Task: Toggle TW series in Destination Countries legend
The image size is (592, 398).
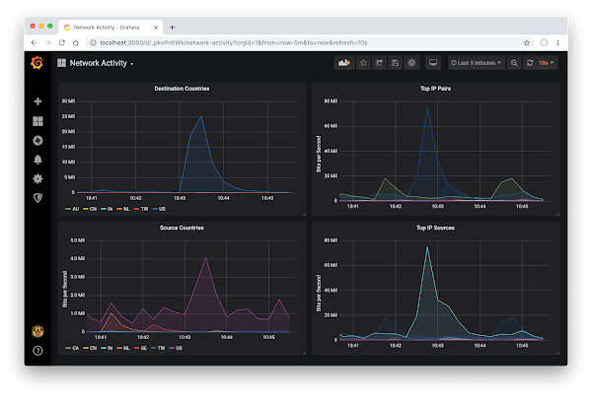Action: click(141, 209)
